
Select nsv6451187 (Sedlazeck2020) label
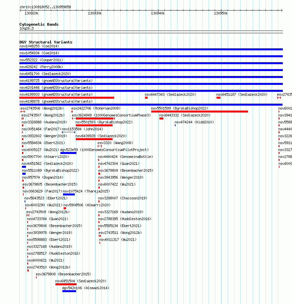click(x=242, y=95)
